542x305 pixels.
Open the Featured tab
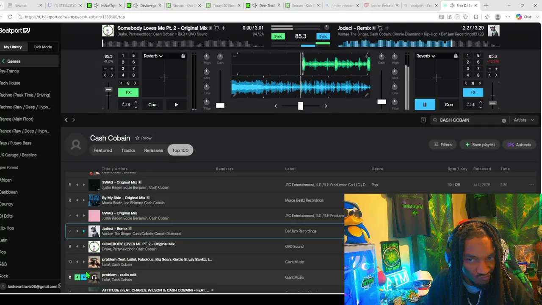point(103,150)
